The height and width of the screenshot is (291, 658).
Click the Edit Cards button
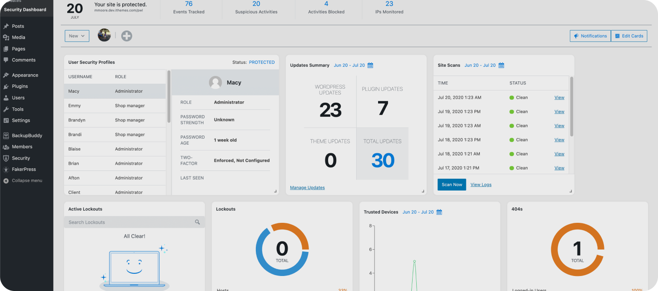[x=629, y=36]
